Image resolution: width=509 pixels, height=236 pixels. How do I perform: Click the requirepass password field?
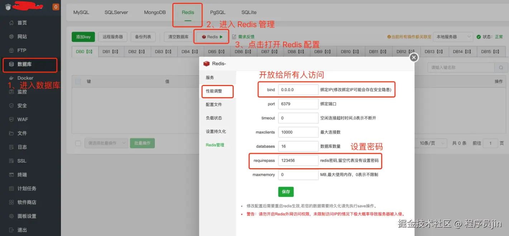tap(298, 160)
